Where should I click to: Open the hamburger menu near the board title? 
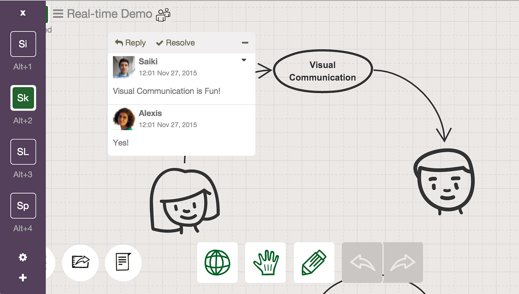click(58, 14)
